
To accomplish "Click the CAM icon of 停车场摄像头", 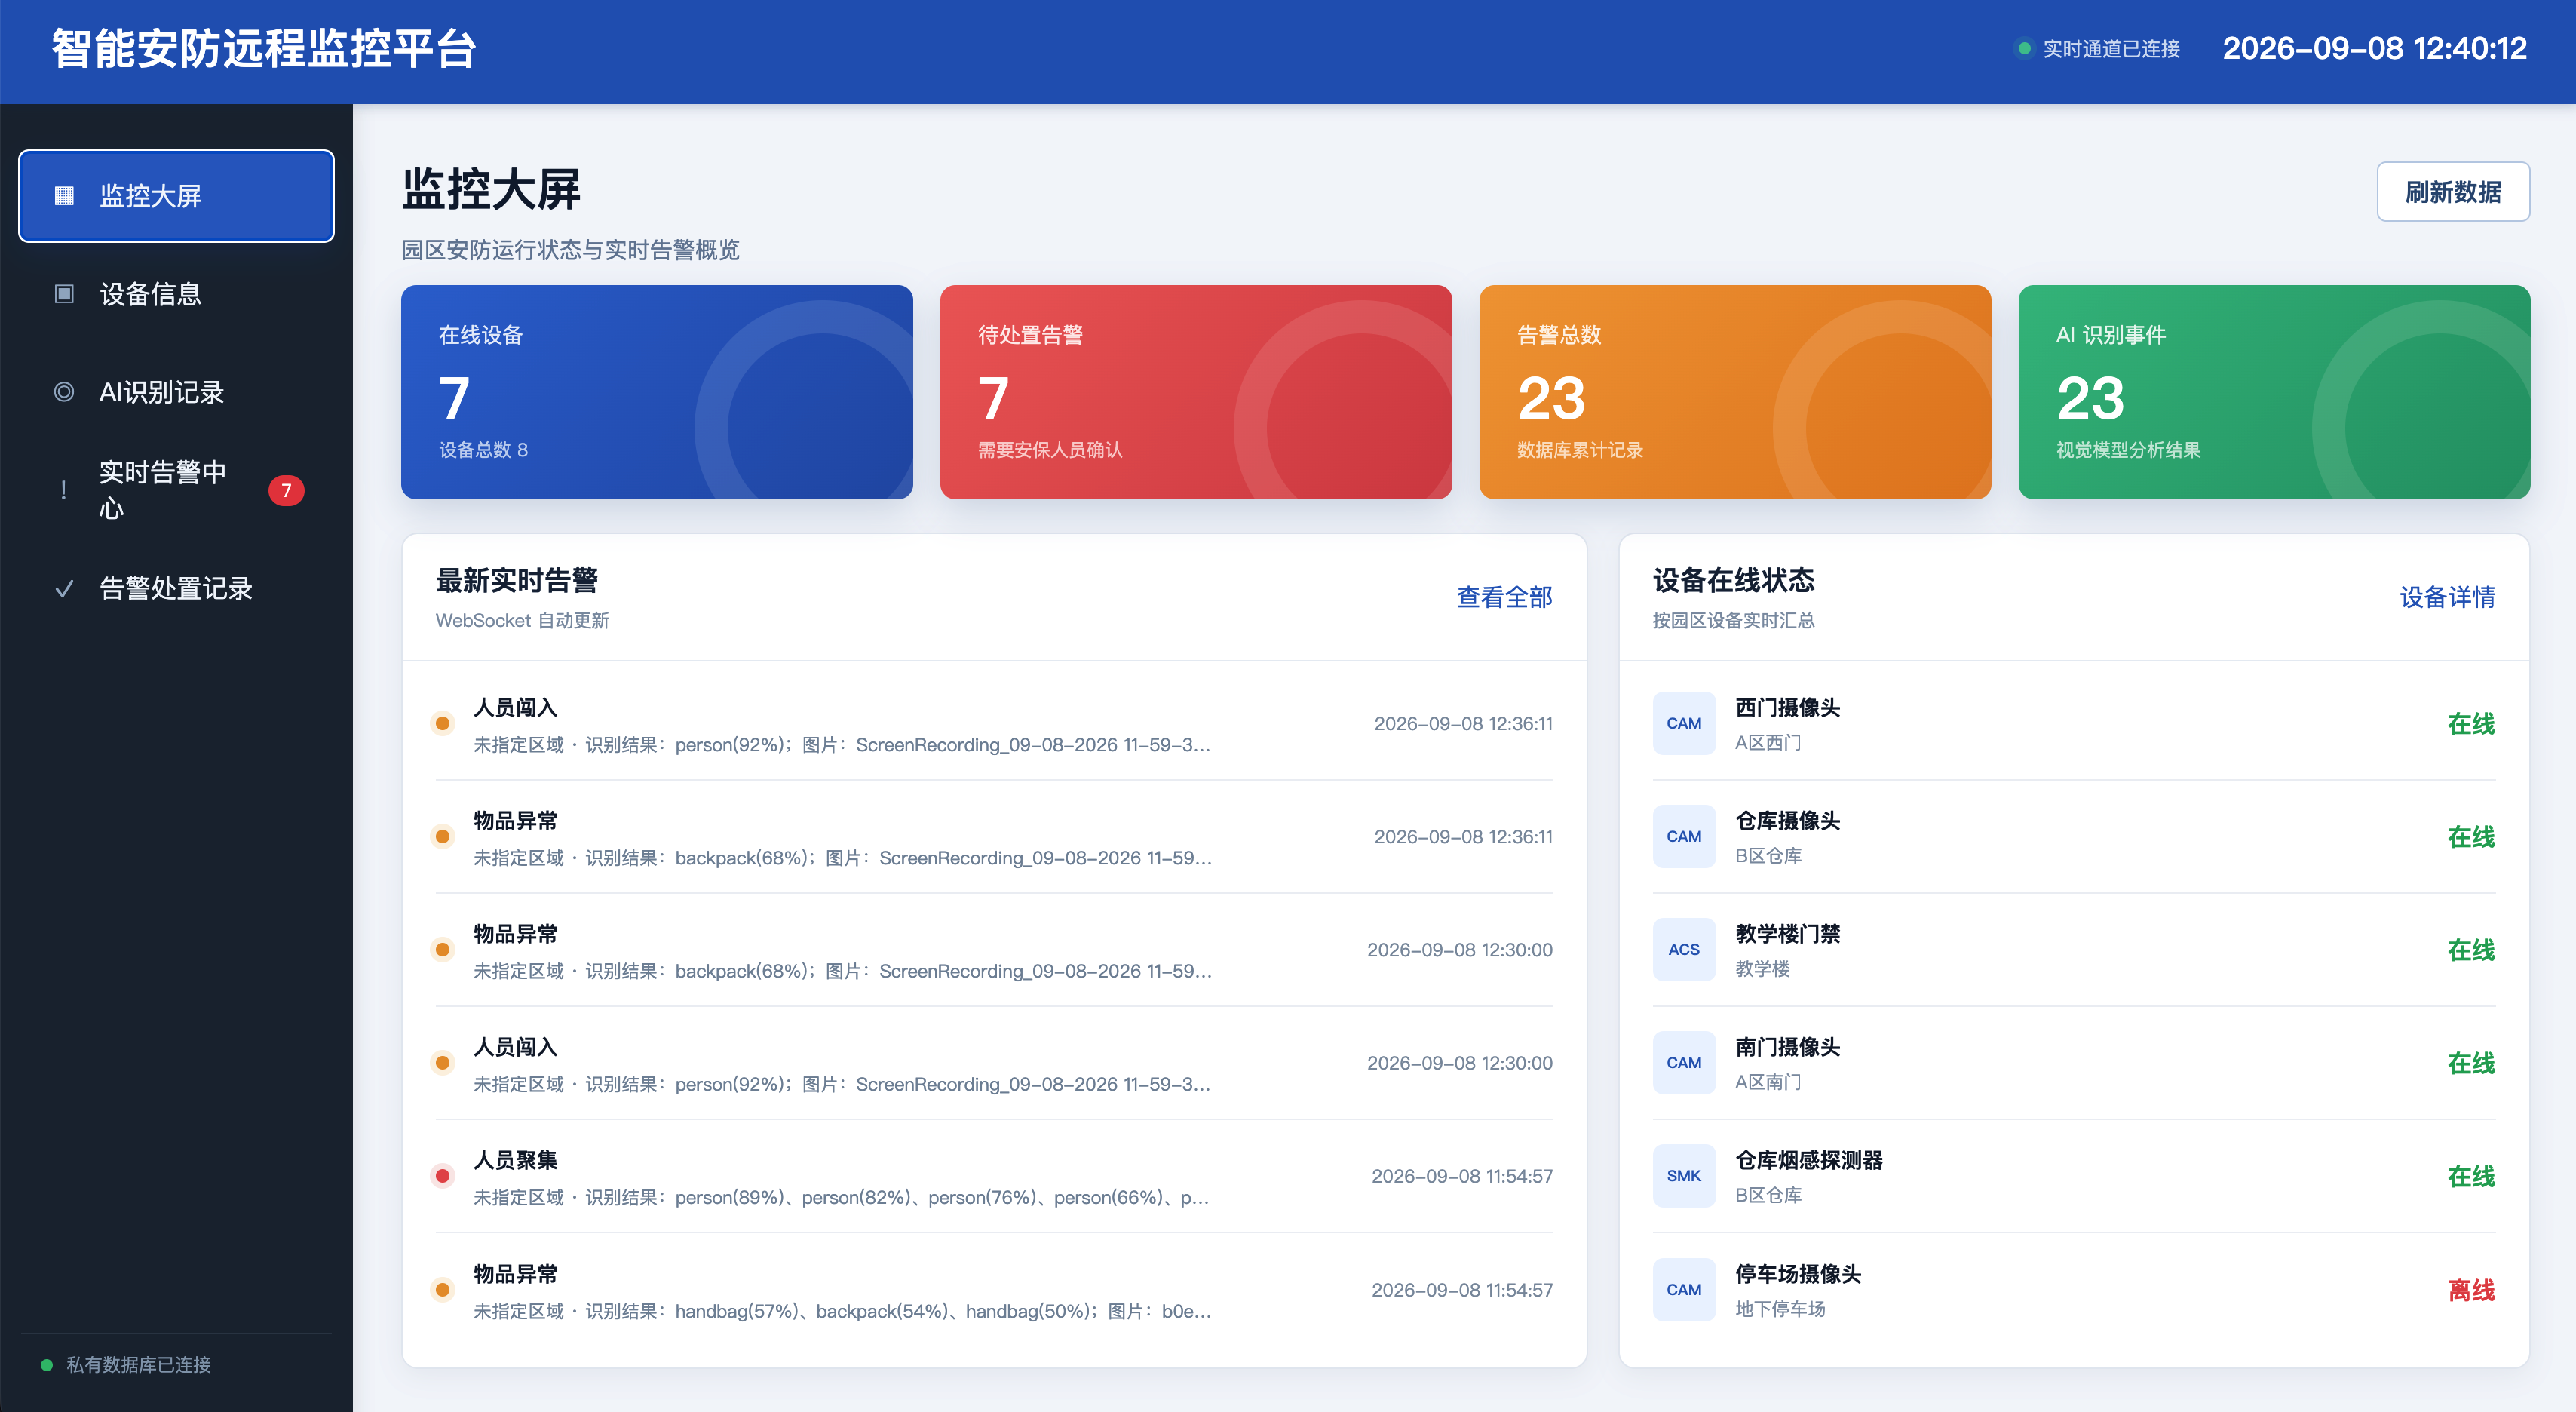I will click(1684, 1289).
